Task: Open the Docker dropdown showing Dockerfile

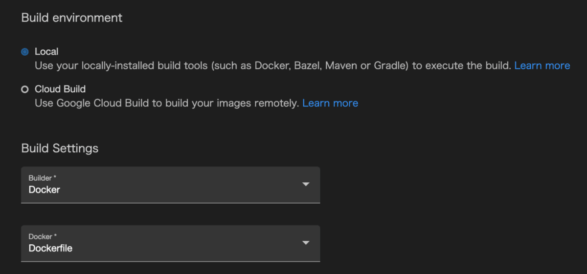Action: pyautogui.click(x=171, y=243)
